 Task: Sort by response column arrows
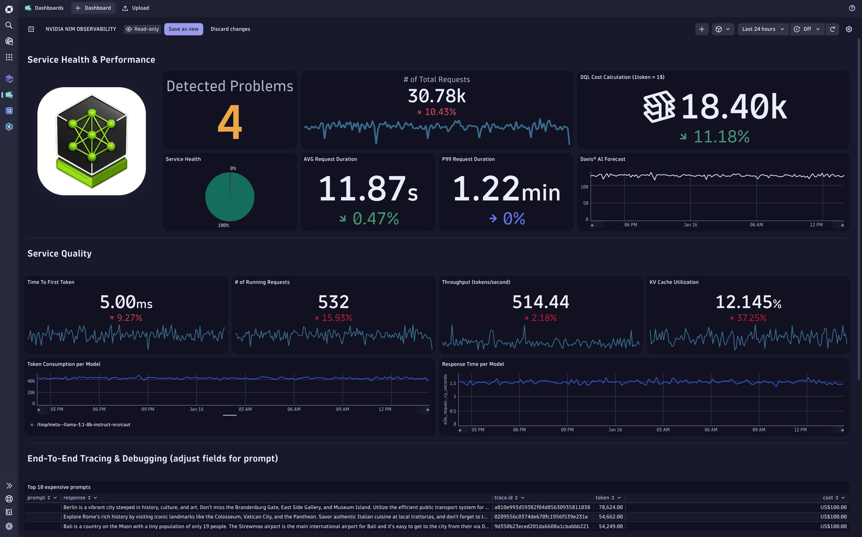click(x=89, y=498)
